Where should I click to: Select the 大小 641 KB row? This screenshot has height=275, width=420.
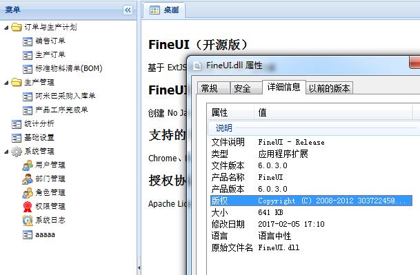(311, 212)
